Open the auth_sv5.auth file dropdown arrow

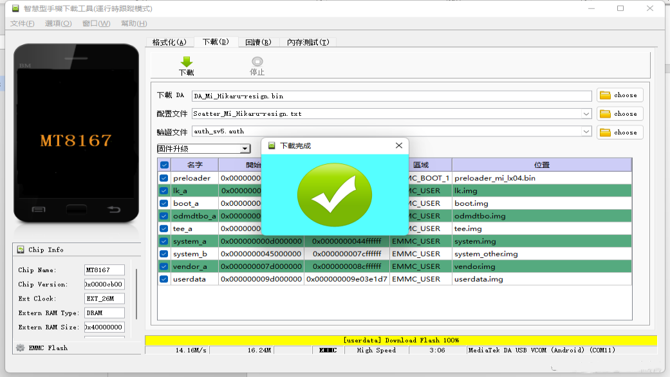click(x=586, y=132)
